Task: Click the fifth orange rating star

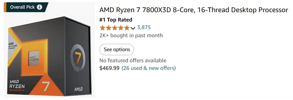Action: pos(127,28)
